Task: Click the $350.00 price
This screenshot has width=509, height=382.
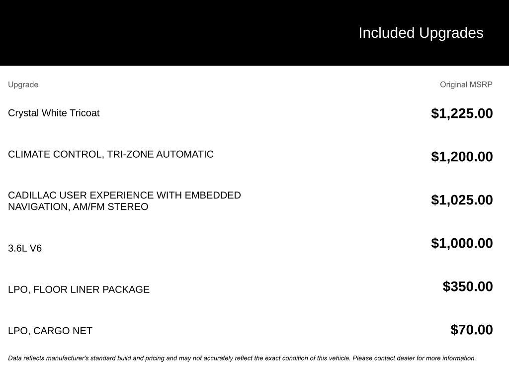Action: 468,286
